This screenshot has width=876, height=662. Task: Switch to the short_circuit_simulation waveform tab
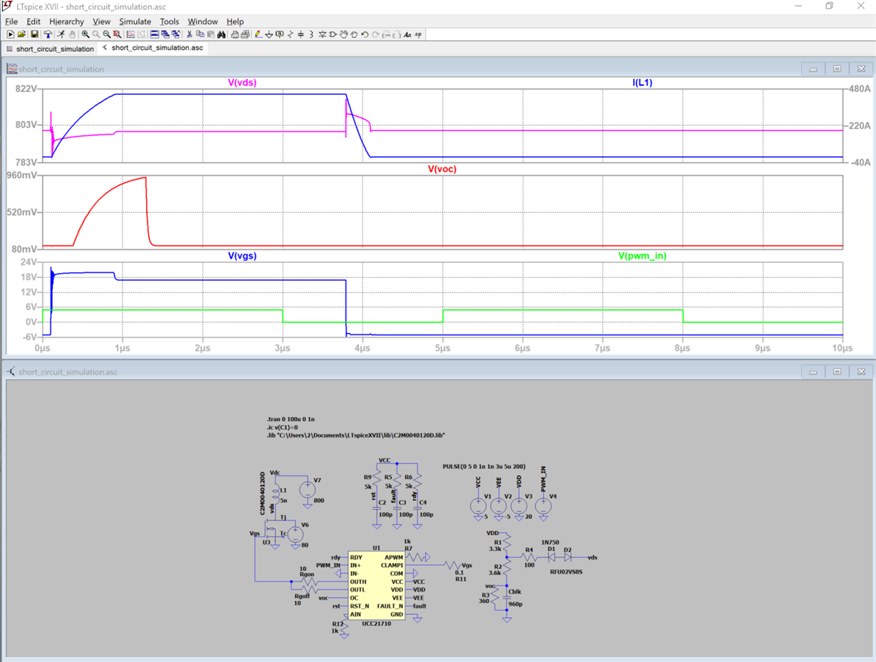(50, 48)
